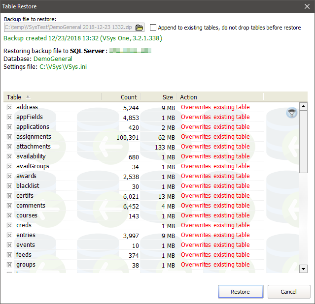Screen dimensions: 315x304
Task: Click the filter funnel icon in table
Action: coord(292,113)
